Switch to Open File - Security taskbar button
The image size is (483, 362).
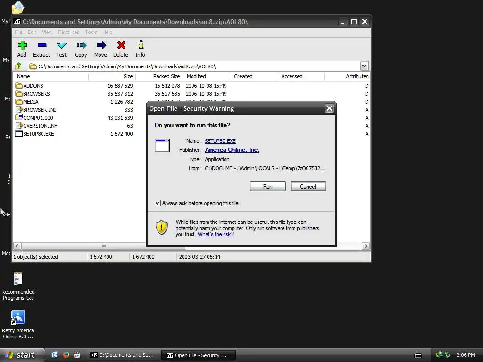point(199,355)
